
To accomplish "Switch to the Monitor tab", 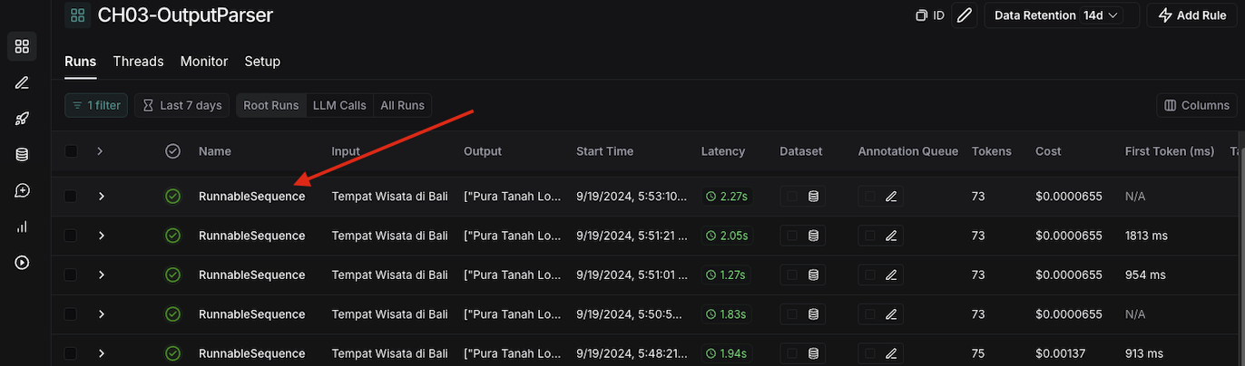I will [x=204, y=62].
